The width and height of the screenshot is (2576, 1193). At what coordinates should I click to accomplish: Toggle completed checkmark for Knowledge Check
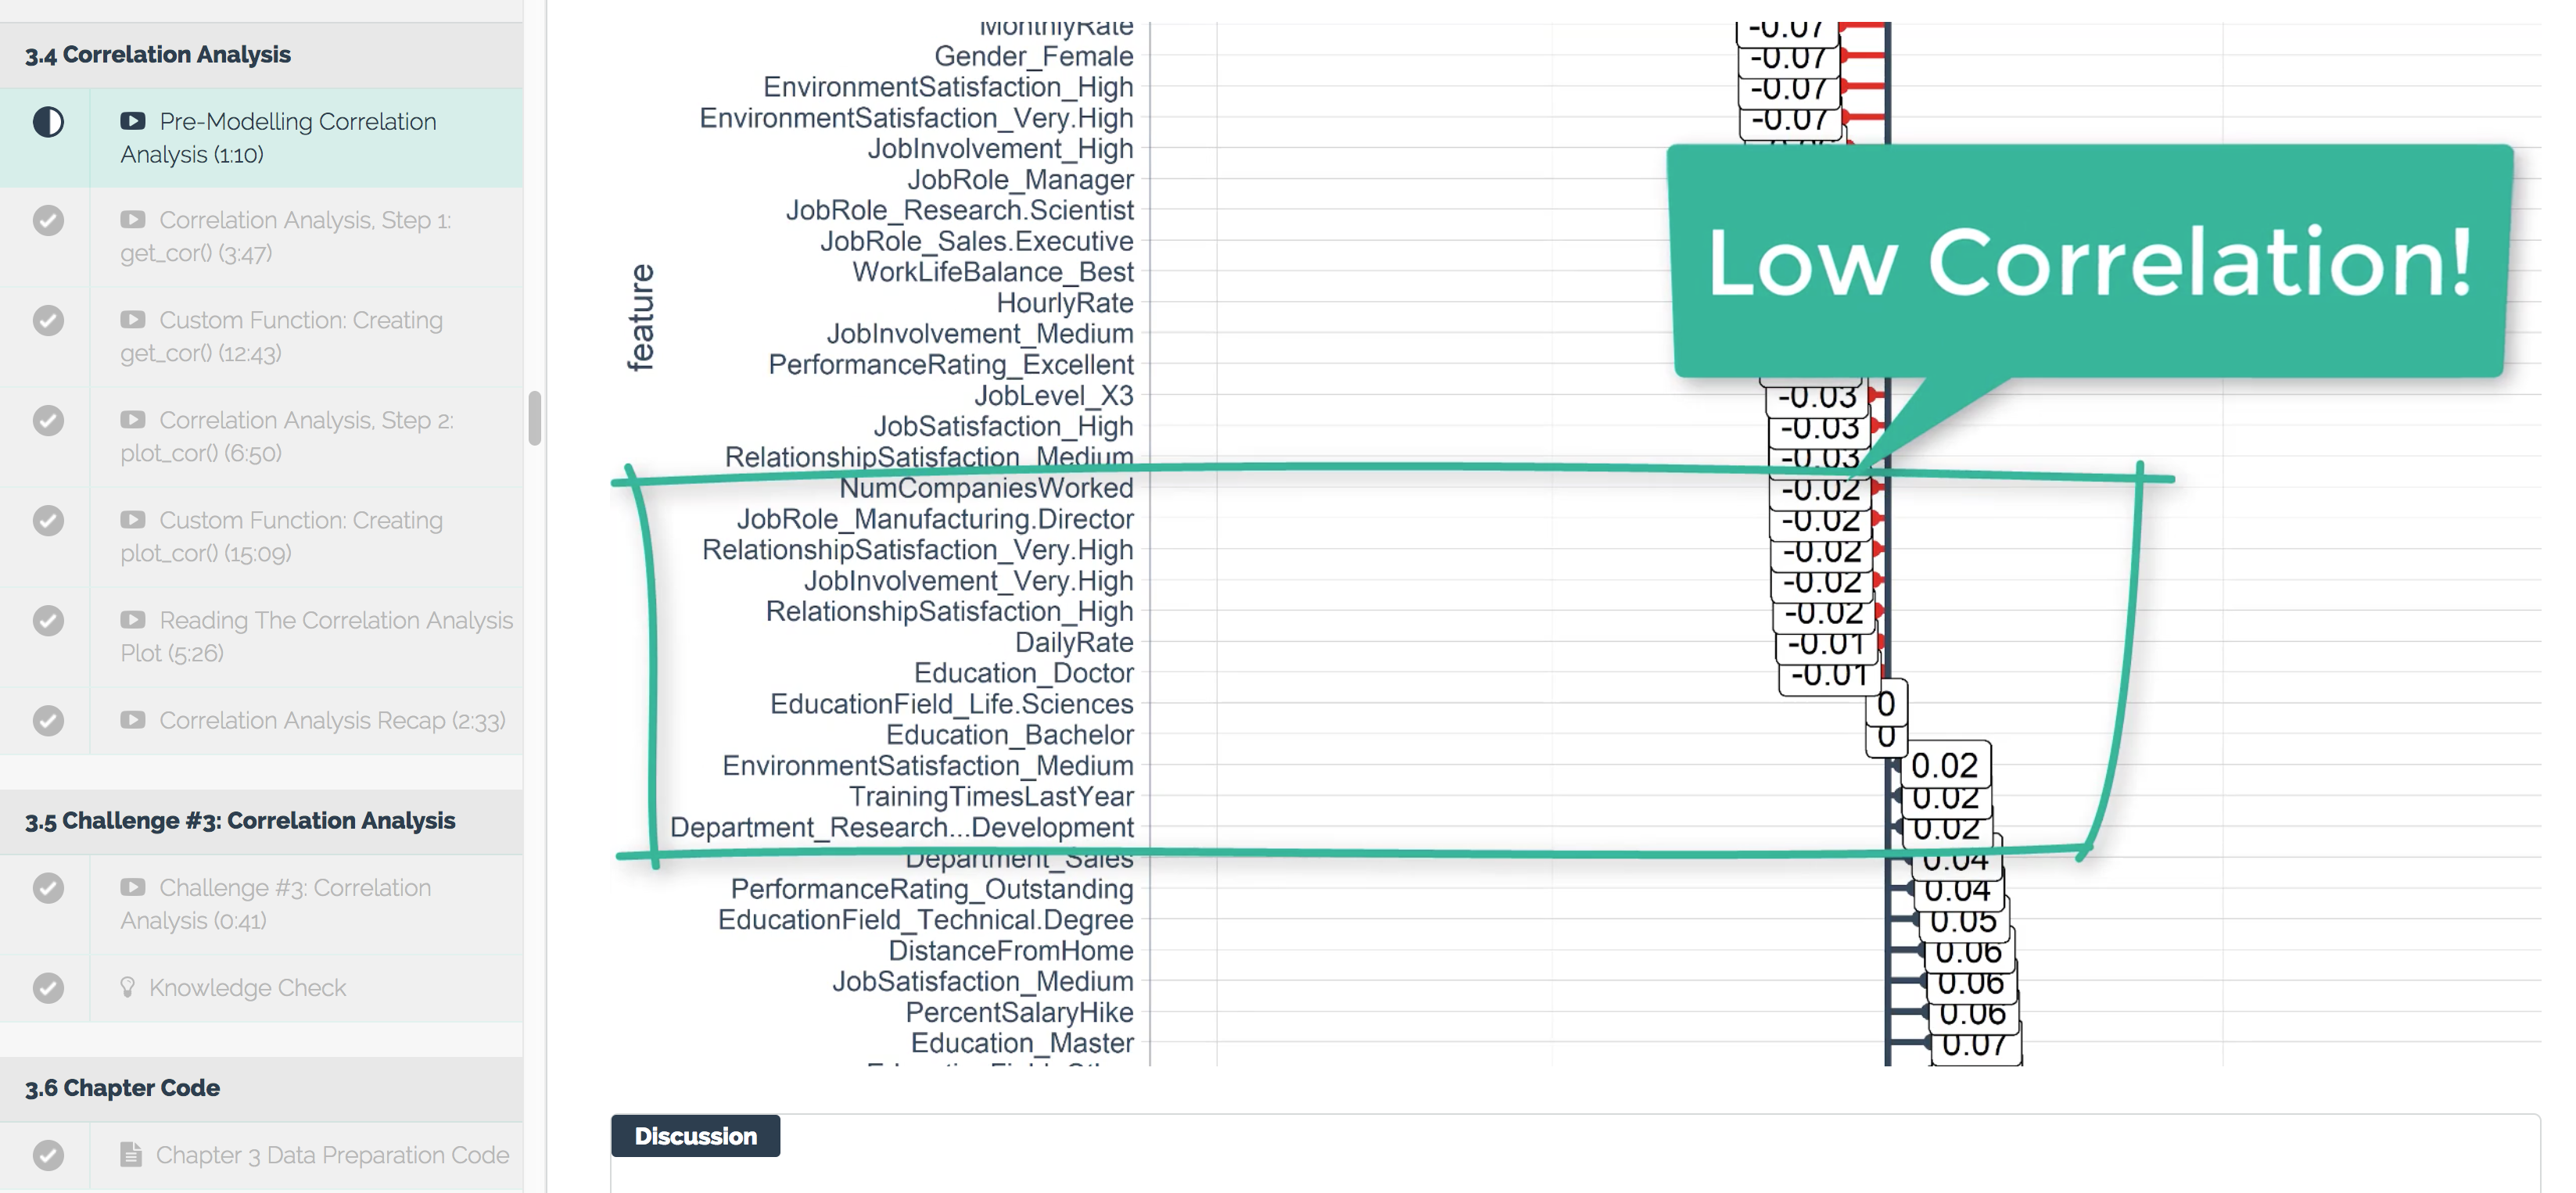[48, 988]
